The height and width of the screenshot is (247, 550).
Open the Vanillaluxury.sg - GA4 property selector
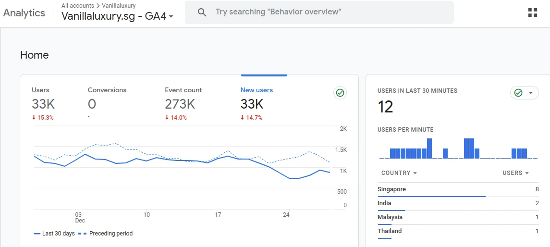pos(118,16)
